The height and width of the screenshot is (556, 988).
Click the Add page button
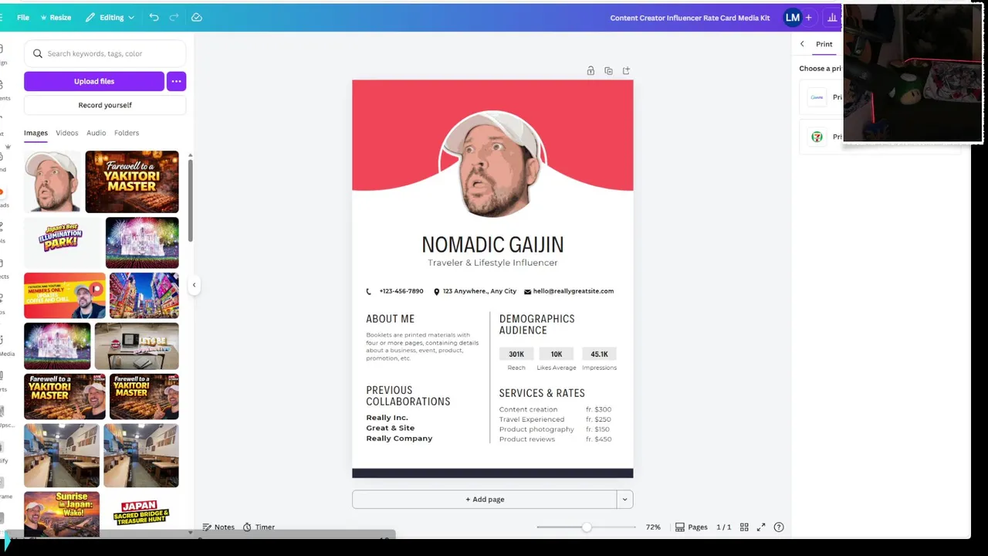484,499
